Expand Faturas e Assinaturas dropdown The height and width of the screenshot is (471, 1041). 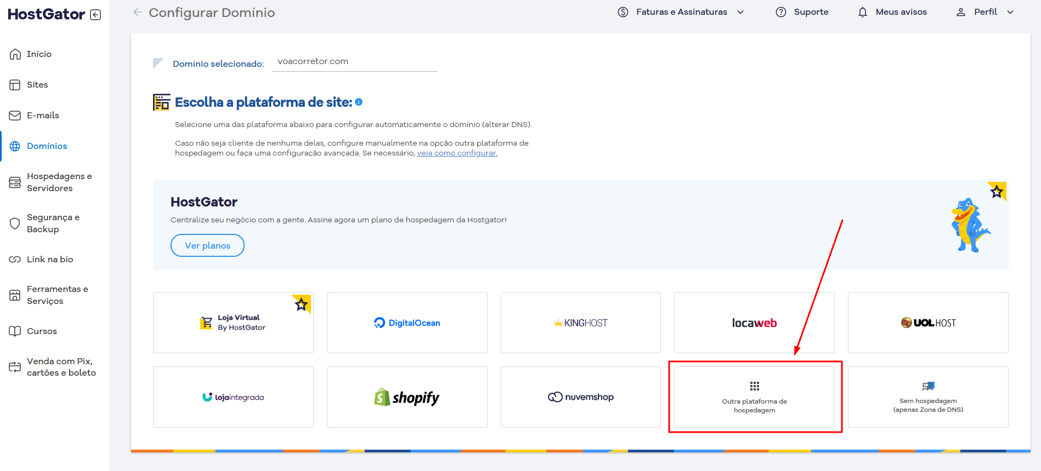coord(740,12)
